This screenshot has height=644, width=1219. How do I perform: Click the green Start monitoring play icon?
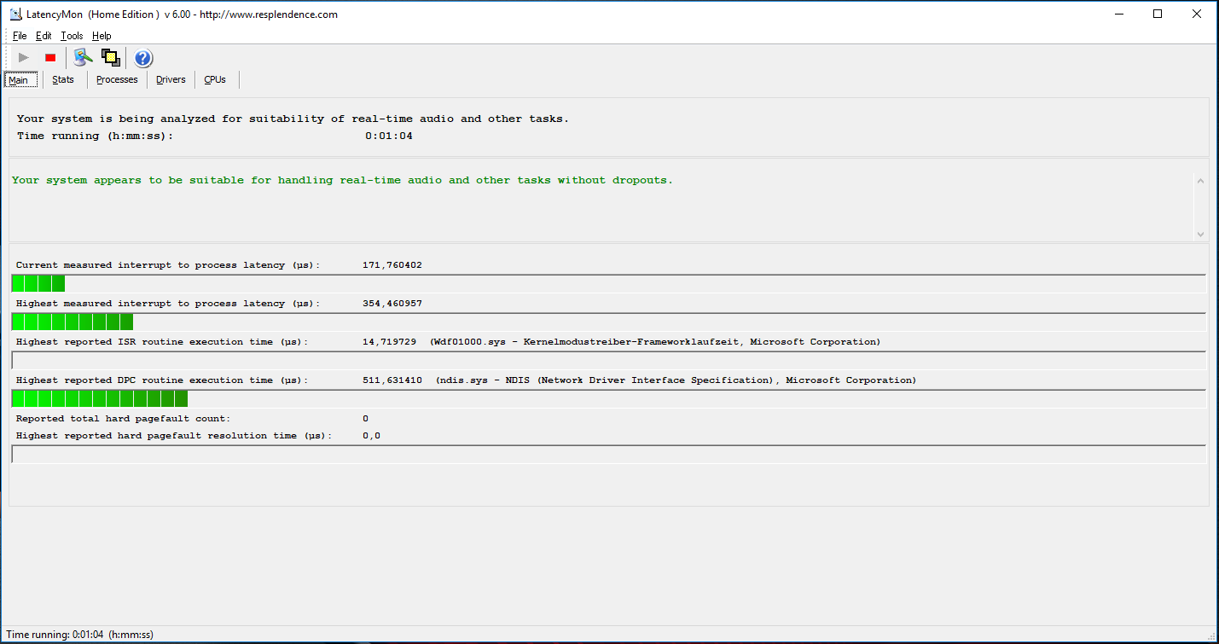point(24,57)
